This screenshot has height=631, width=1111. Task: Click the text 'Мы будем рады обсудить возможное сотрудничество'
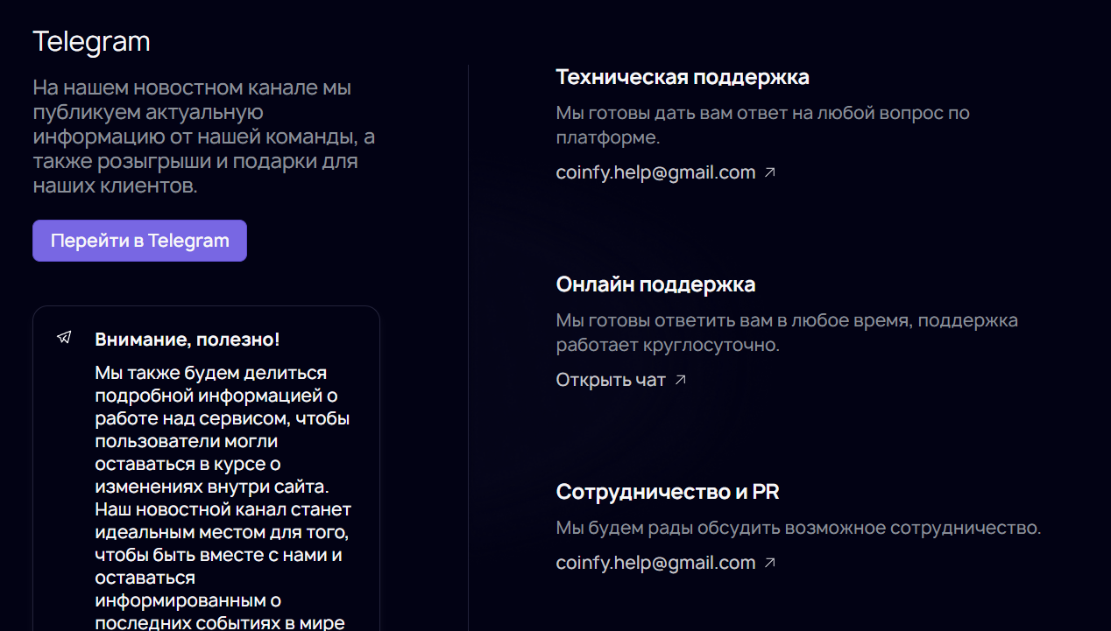point(796,528)
